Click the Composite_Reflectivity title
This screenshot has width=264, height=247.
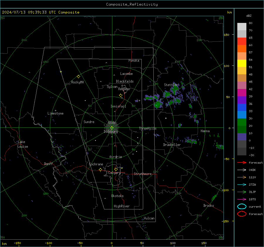(132, 4)
